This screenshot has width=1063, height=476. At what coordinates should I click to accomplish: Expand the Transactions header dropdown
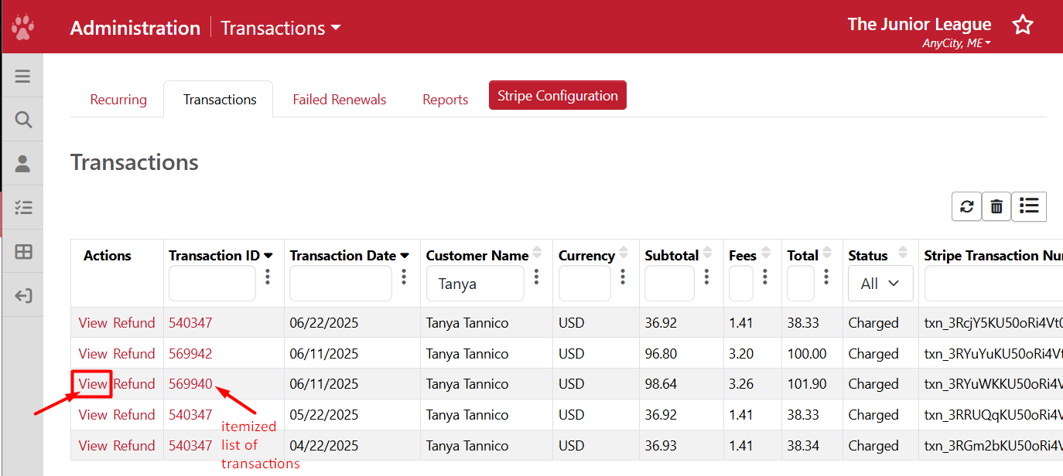281,28
